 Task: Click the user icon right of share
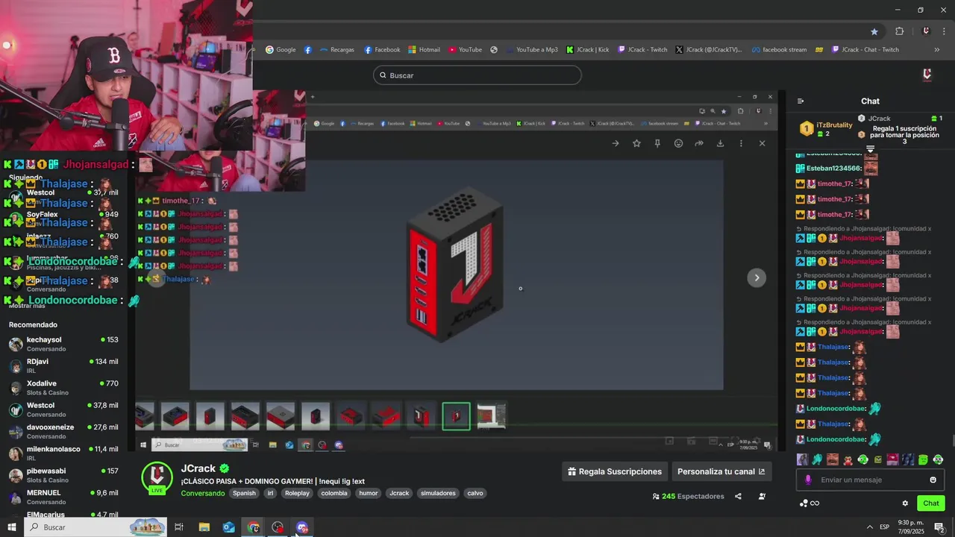[762, 496]
